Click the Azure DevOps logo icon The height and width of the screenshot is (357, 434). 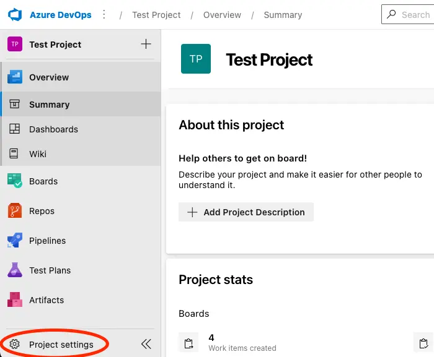(x=15, y=15)
